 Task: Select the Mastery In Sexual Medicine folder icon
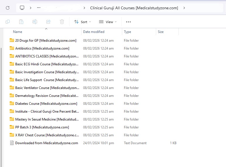click(x=12, y=119)
